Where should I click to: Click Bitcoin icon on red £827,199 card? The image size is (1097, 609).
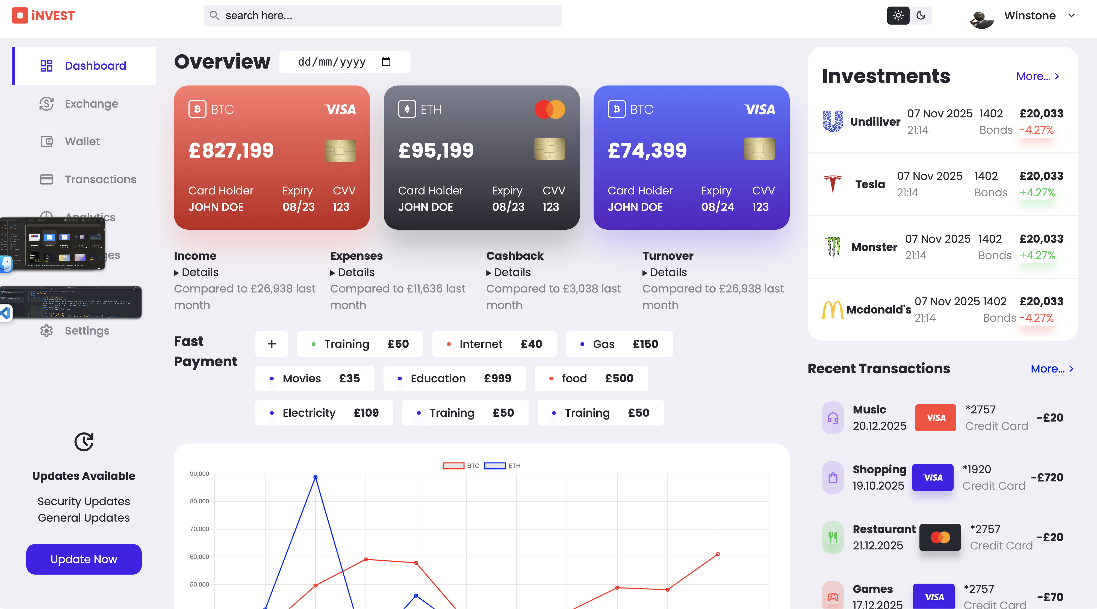197,109
